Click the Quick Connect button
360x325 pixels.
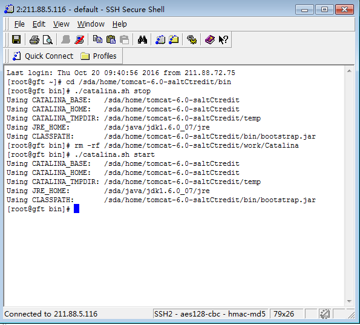click(43, 56)
